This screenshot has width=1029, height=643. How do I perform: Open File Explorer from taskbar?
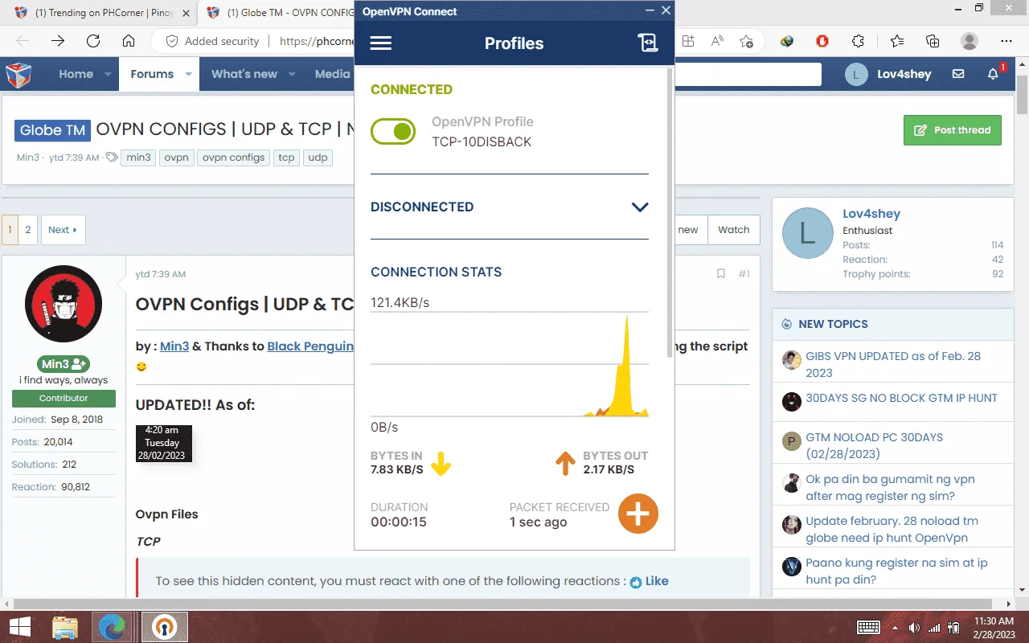click(64, 627)
